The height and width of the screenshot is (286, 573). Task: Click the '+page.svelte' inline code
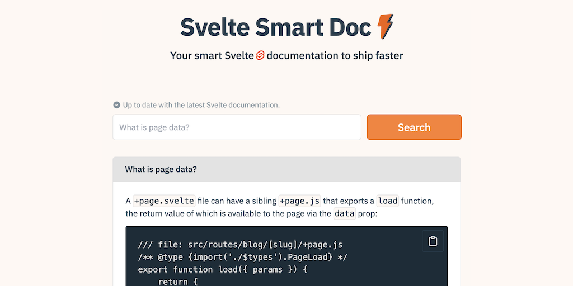[x=164, y=201]
